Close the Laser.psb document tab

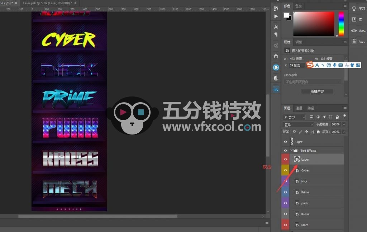[75, 3]
